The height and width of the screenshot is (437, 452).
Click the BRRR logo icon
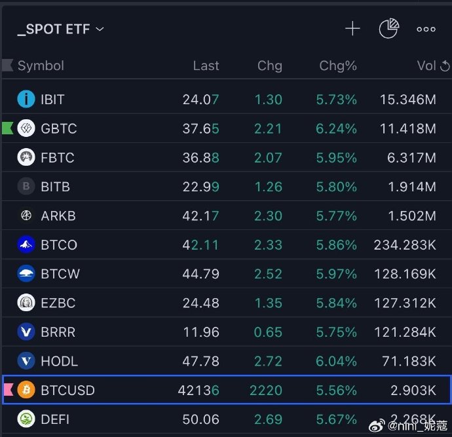26,332
